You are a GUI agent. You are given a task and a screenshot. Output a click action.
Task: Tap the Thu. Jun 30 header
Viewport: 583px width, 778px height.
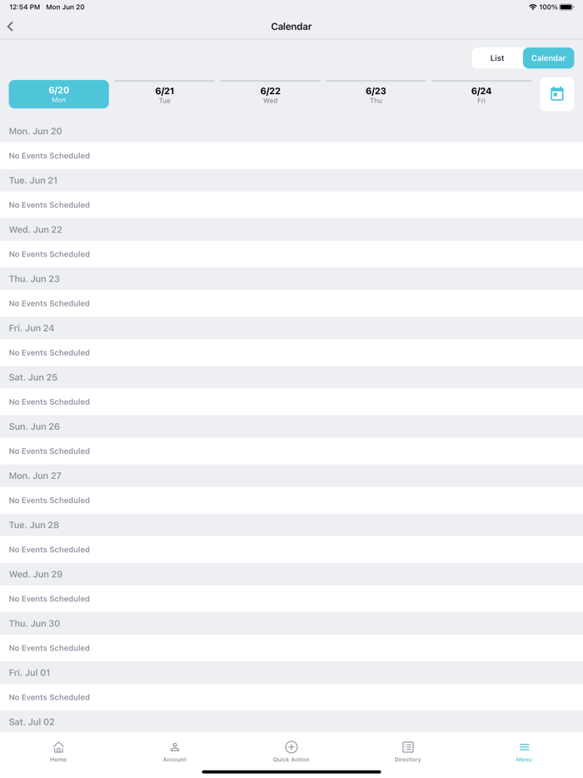(291, 624)
